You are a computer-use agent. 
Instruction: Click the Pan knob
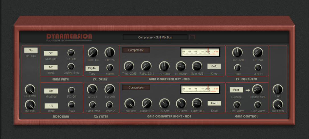point(278,89)
